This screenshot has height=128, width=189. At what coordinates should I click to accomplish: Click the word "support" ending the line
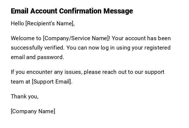pos(154,72)
